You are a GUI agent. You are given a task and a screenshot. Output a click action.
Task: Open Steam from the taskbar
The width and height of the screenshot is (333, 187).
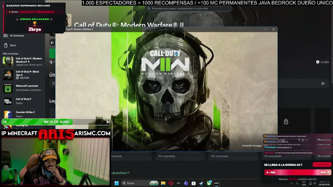[x=201, y=183]
